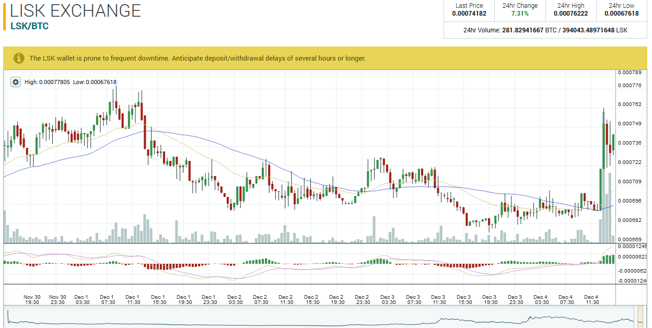The image size is (652, 328).
Task: Click the chart Low: 0.00067618 readout
Action: pyautogui.click(x=95, y=82)
